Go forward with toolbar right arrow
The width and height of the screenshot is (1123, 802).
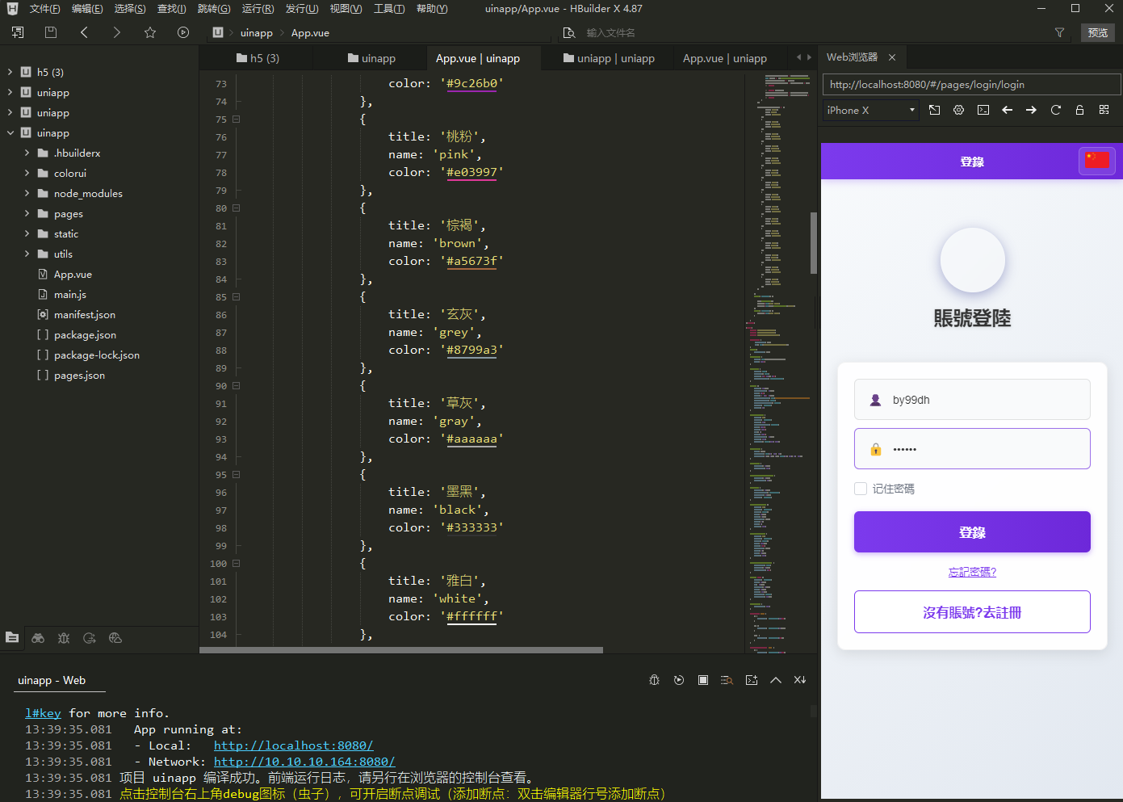[117, 32]
